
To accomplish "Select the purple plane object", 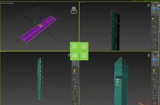I will (39, 29).
